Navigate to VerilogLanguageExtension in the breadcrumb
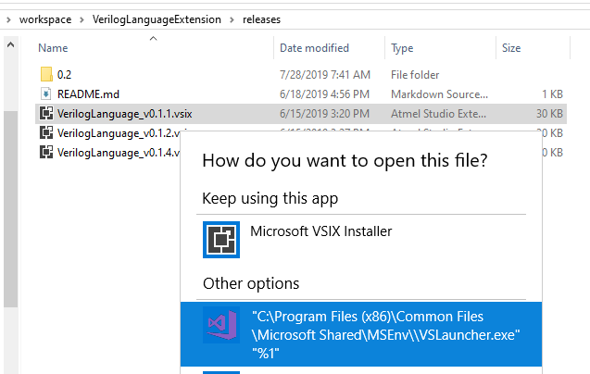 [157, 19]
